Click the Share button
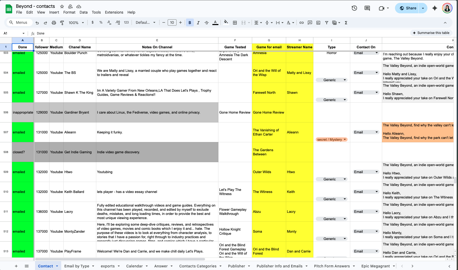Screen dimensions: 458x270 [x=408, y=8]
